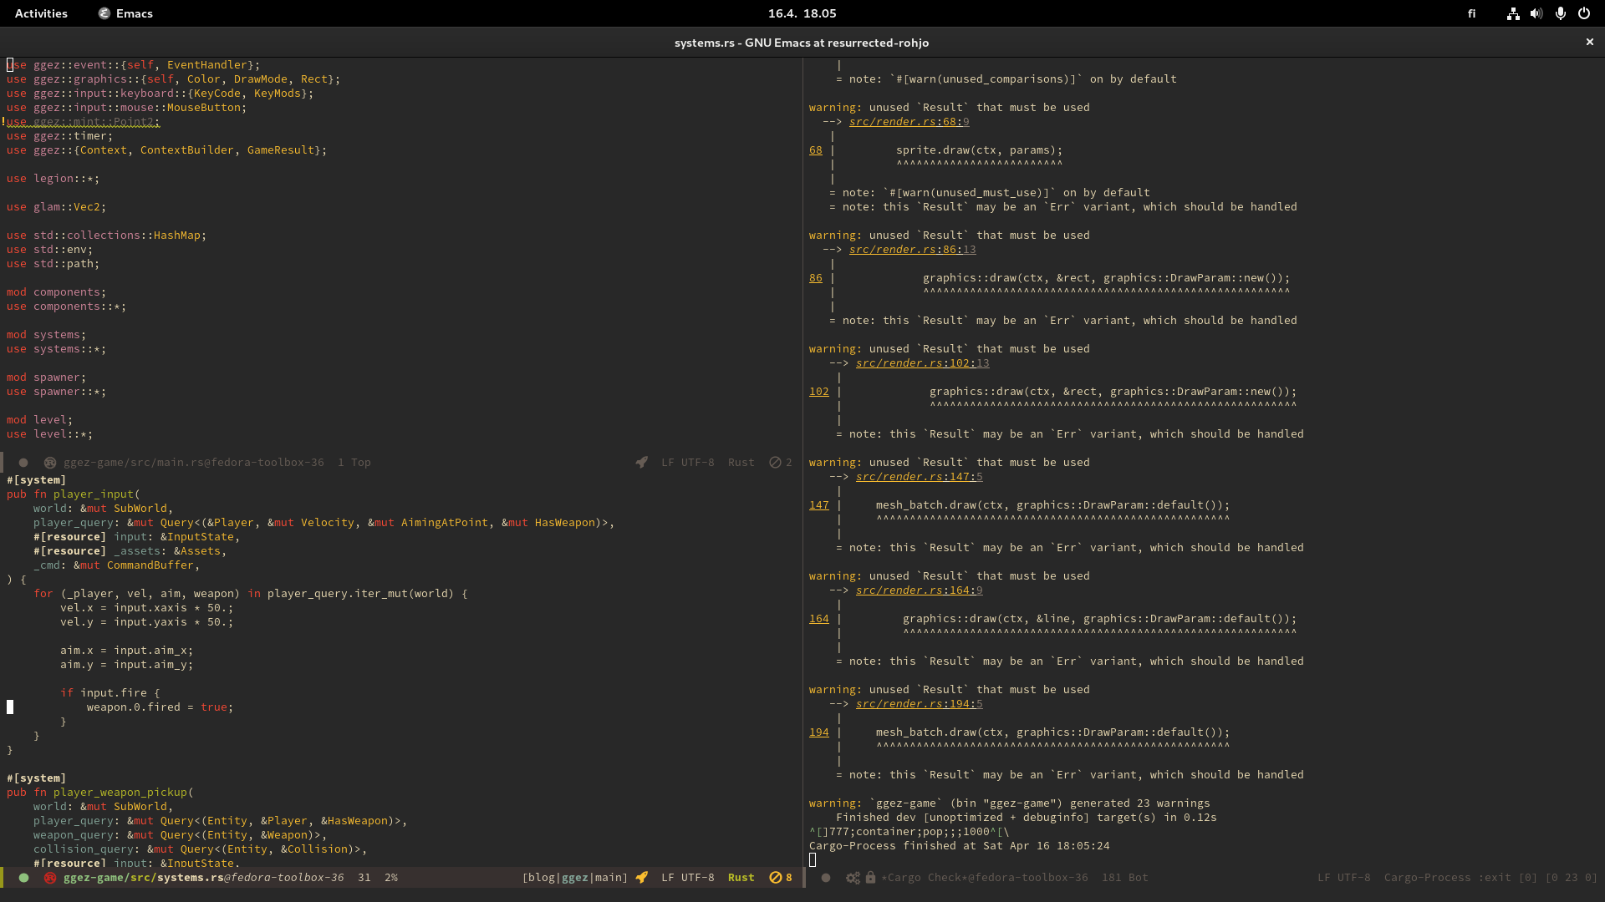The image size is (1605, 902).
Task: Click the rocket icon in main.rs modeline
Action: point(641,463)
